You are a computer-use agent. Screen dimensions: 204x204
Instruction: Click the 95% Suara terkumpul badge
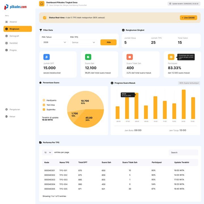pyautogui.click(x=189, y=83)
